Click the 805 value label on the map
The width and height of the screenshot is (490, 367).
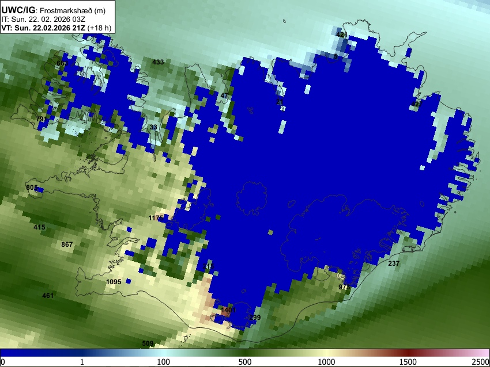[x=32, y=188]
